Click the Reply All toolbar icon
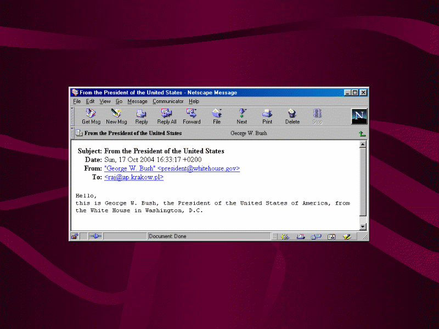This screenshot has width=439, height=329. tap(167, 116)
